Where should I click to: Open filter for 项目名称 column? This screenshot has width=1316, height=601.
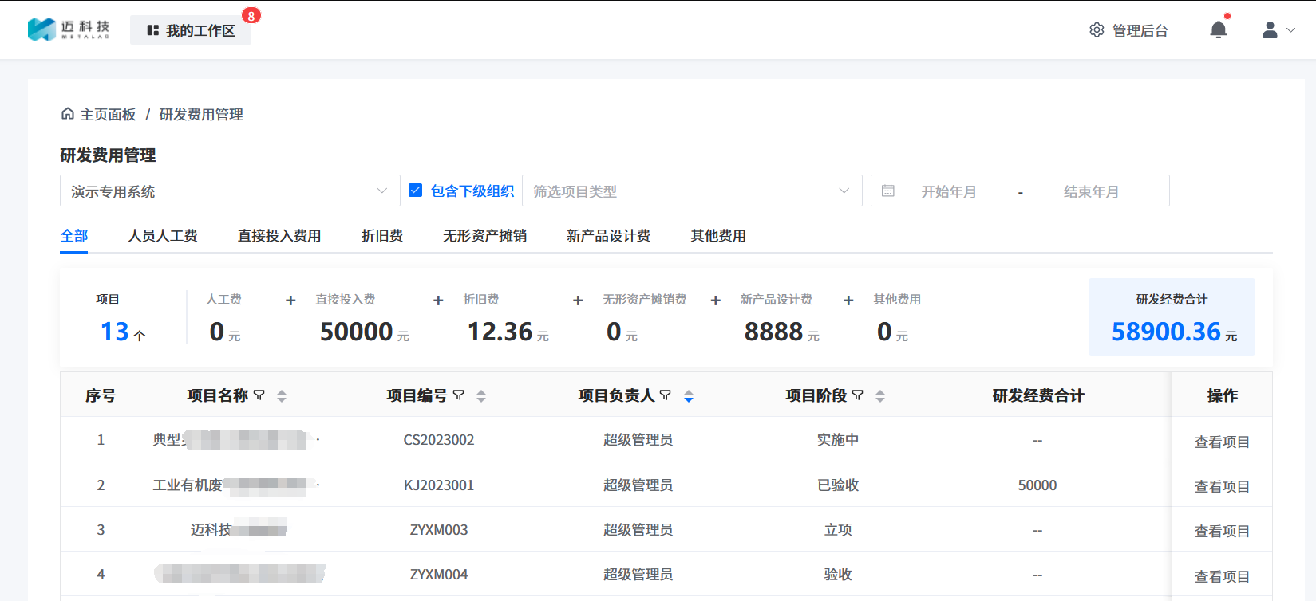[259, 395]
